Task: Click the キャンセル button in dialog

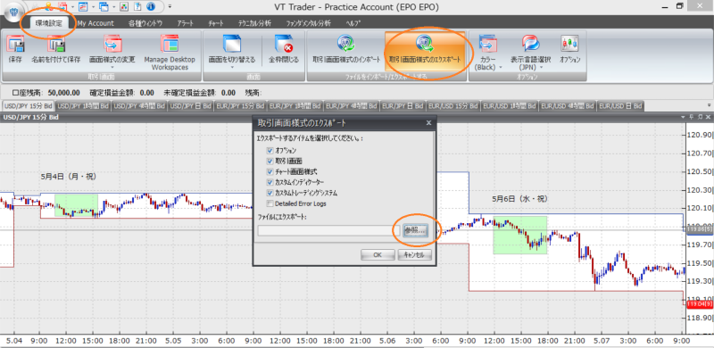Action: (414, 254)
